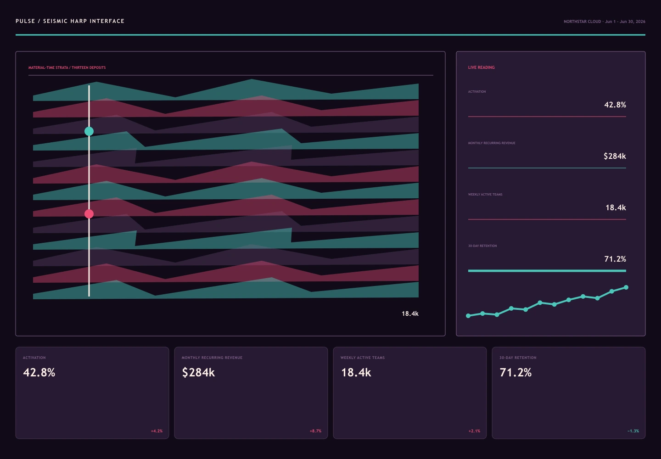The width and height of the screenshot is (661, 459).
Task: Select the 30-day retention teal bar in Live Reading
Action: 547,271
